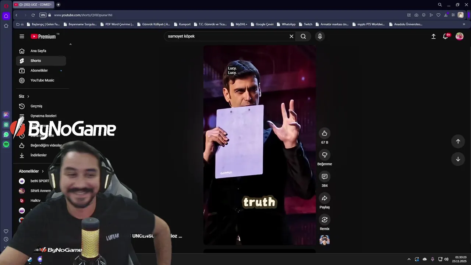Select Shorts in the sidebar

pos(41,61)
